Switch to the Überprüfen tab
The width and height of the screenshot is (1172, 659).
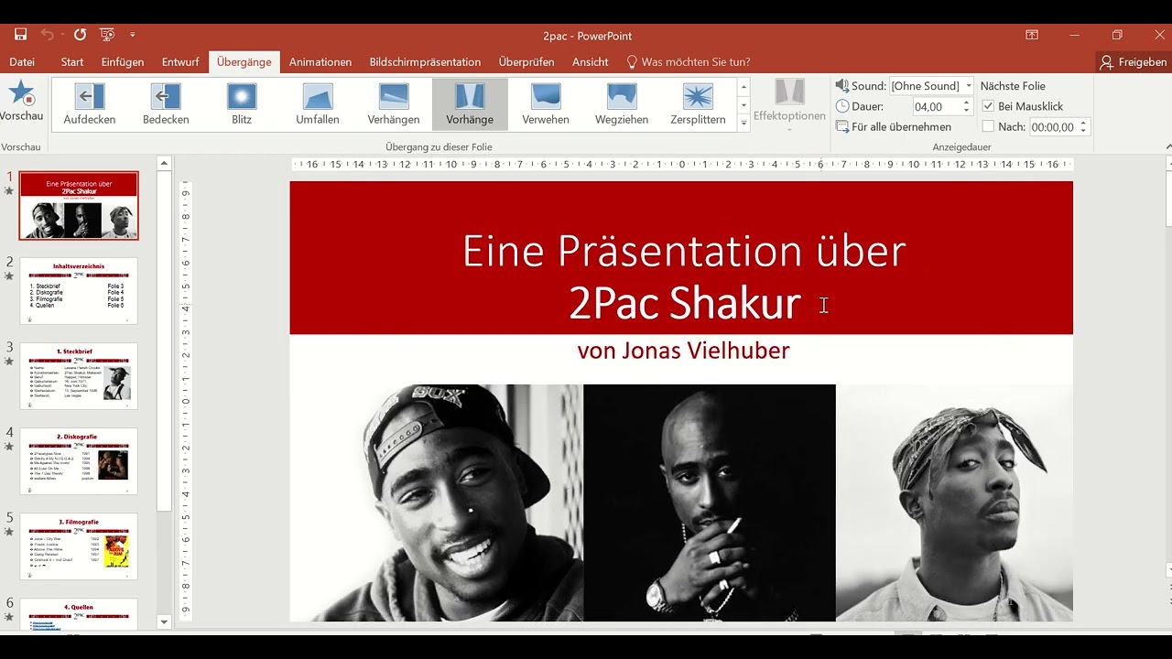pos(526,62)
